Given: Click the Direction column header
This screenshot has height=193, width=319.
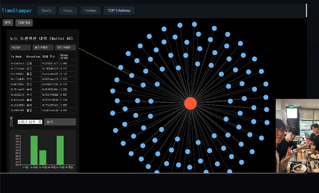Looking at the screenshot, I should (x=33, y=56).
